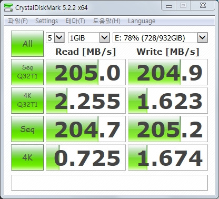Minimize the CrystalDiskMark window

point(169,6)
